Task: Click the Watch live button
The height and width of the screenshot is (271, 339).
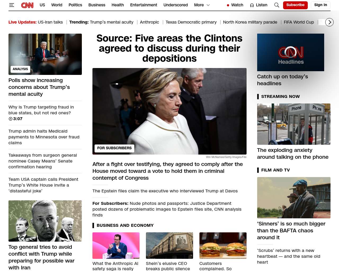Action: click(x=235, y=5)
